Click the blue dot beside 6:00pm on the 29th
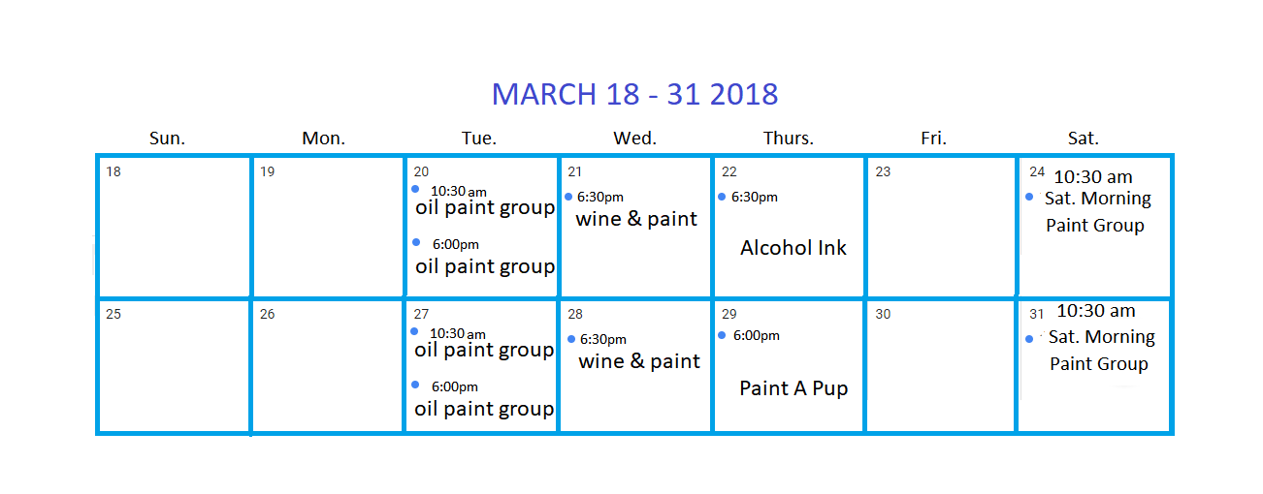 [722, 335]
